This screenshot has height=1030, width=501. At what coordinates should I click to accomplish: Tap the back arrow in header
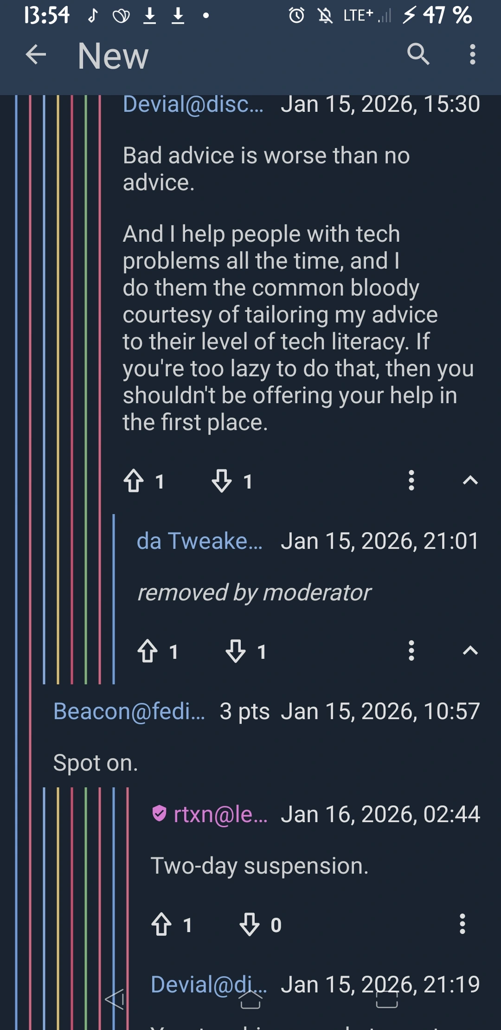[36, 55]
